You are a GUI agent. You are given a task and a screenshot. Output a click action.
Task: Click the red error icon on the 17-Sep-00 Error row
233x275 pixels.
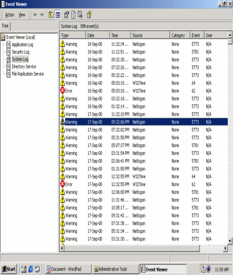[62, 184]
